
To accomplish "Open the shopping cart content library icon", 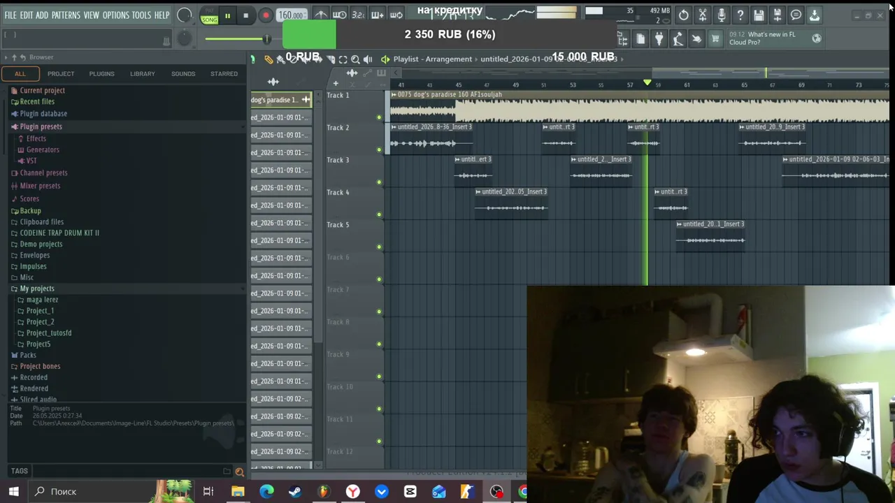I will (715, 39).
